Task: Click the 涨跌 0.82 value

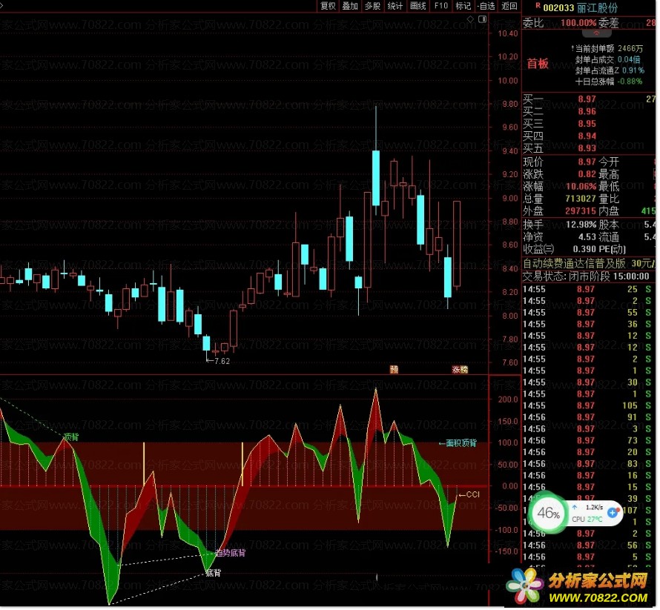Action: [x=587, y=173]
